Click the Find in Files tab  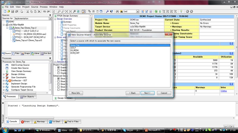coord(71,122)
